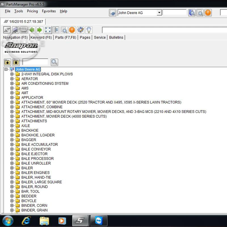Switch to the Pages tab

click(85, 37)
